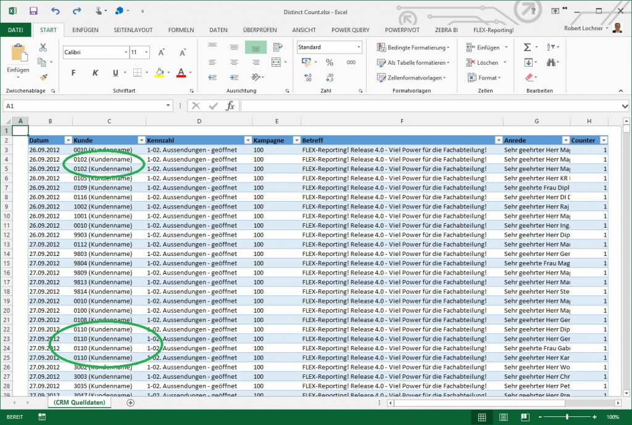Open the font name Calibri dropdown

click(126, 52)
